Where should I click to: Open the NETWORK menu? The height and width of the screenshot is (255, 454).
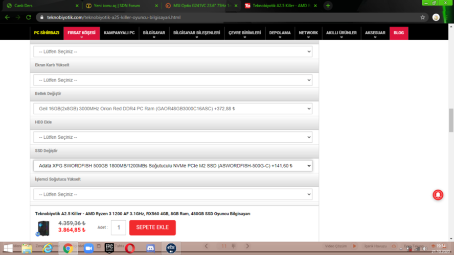tap(308, 33)
